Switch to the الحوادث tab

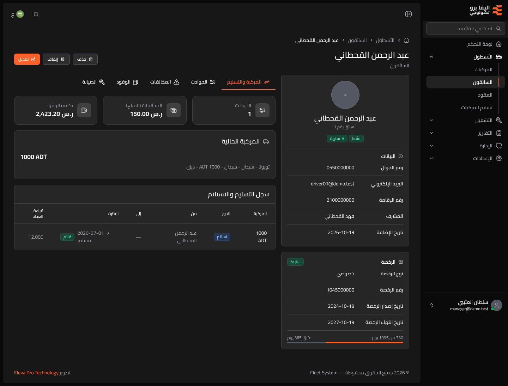(x=203, y=82)
